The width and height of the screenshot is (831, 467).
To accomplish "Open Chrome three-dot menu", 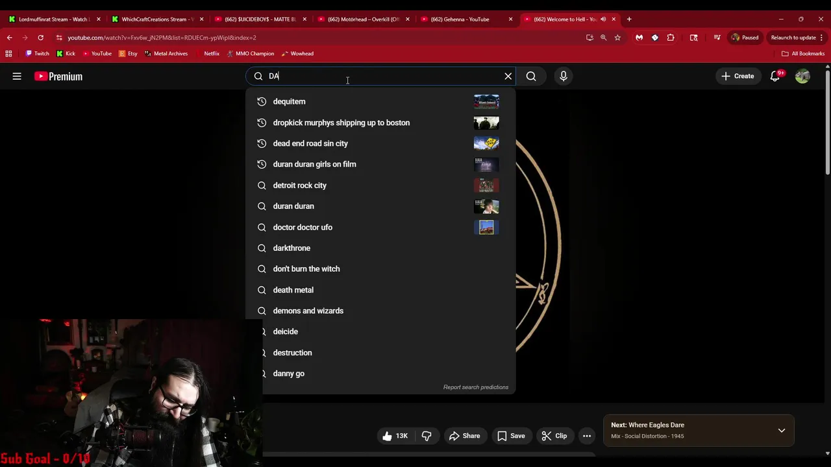I will click(821, 38).
